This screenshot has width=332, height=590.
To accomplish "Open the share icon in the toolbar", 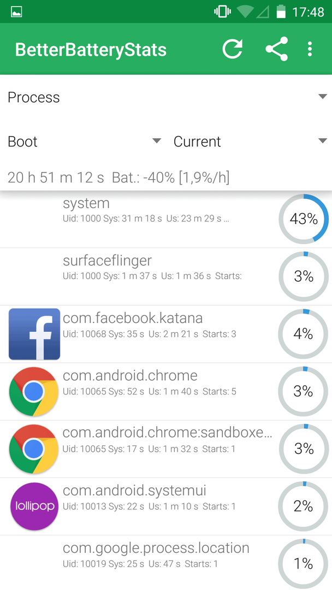I will click(276, 49).
